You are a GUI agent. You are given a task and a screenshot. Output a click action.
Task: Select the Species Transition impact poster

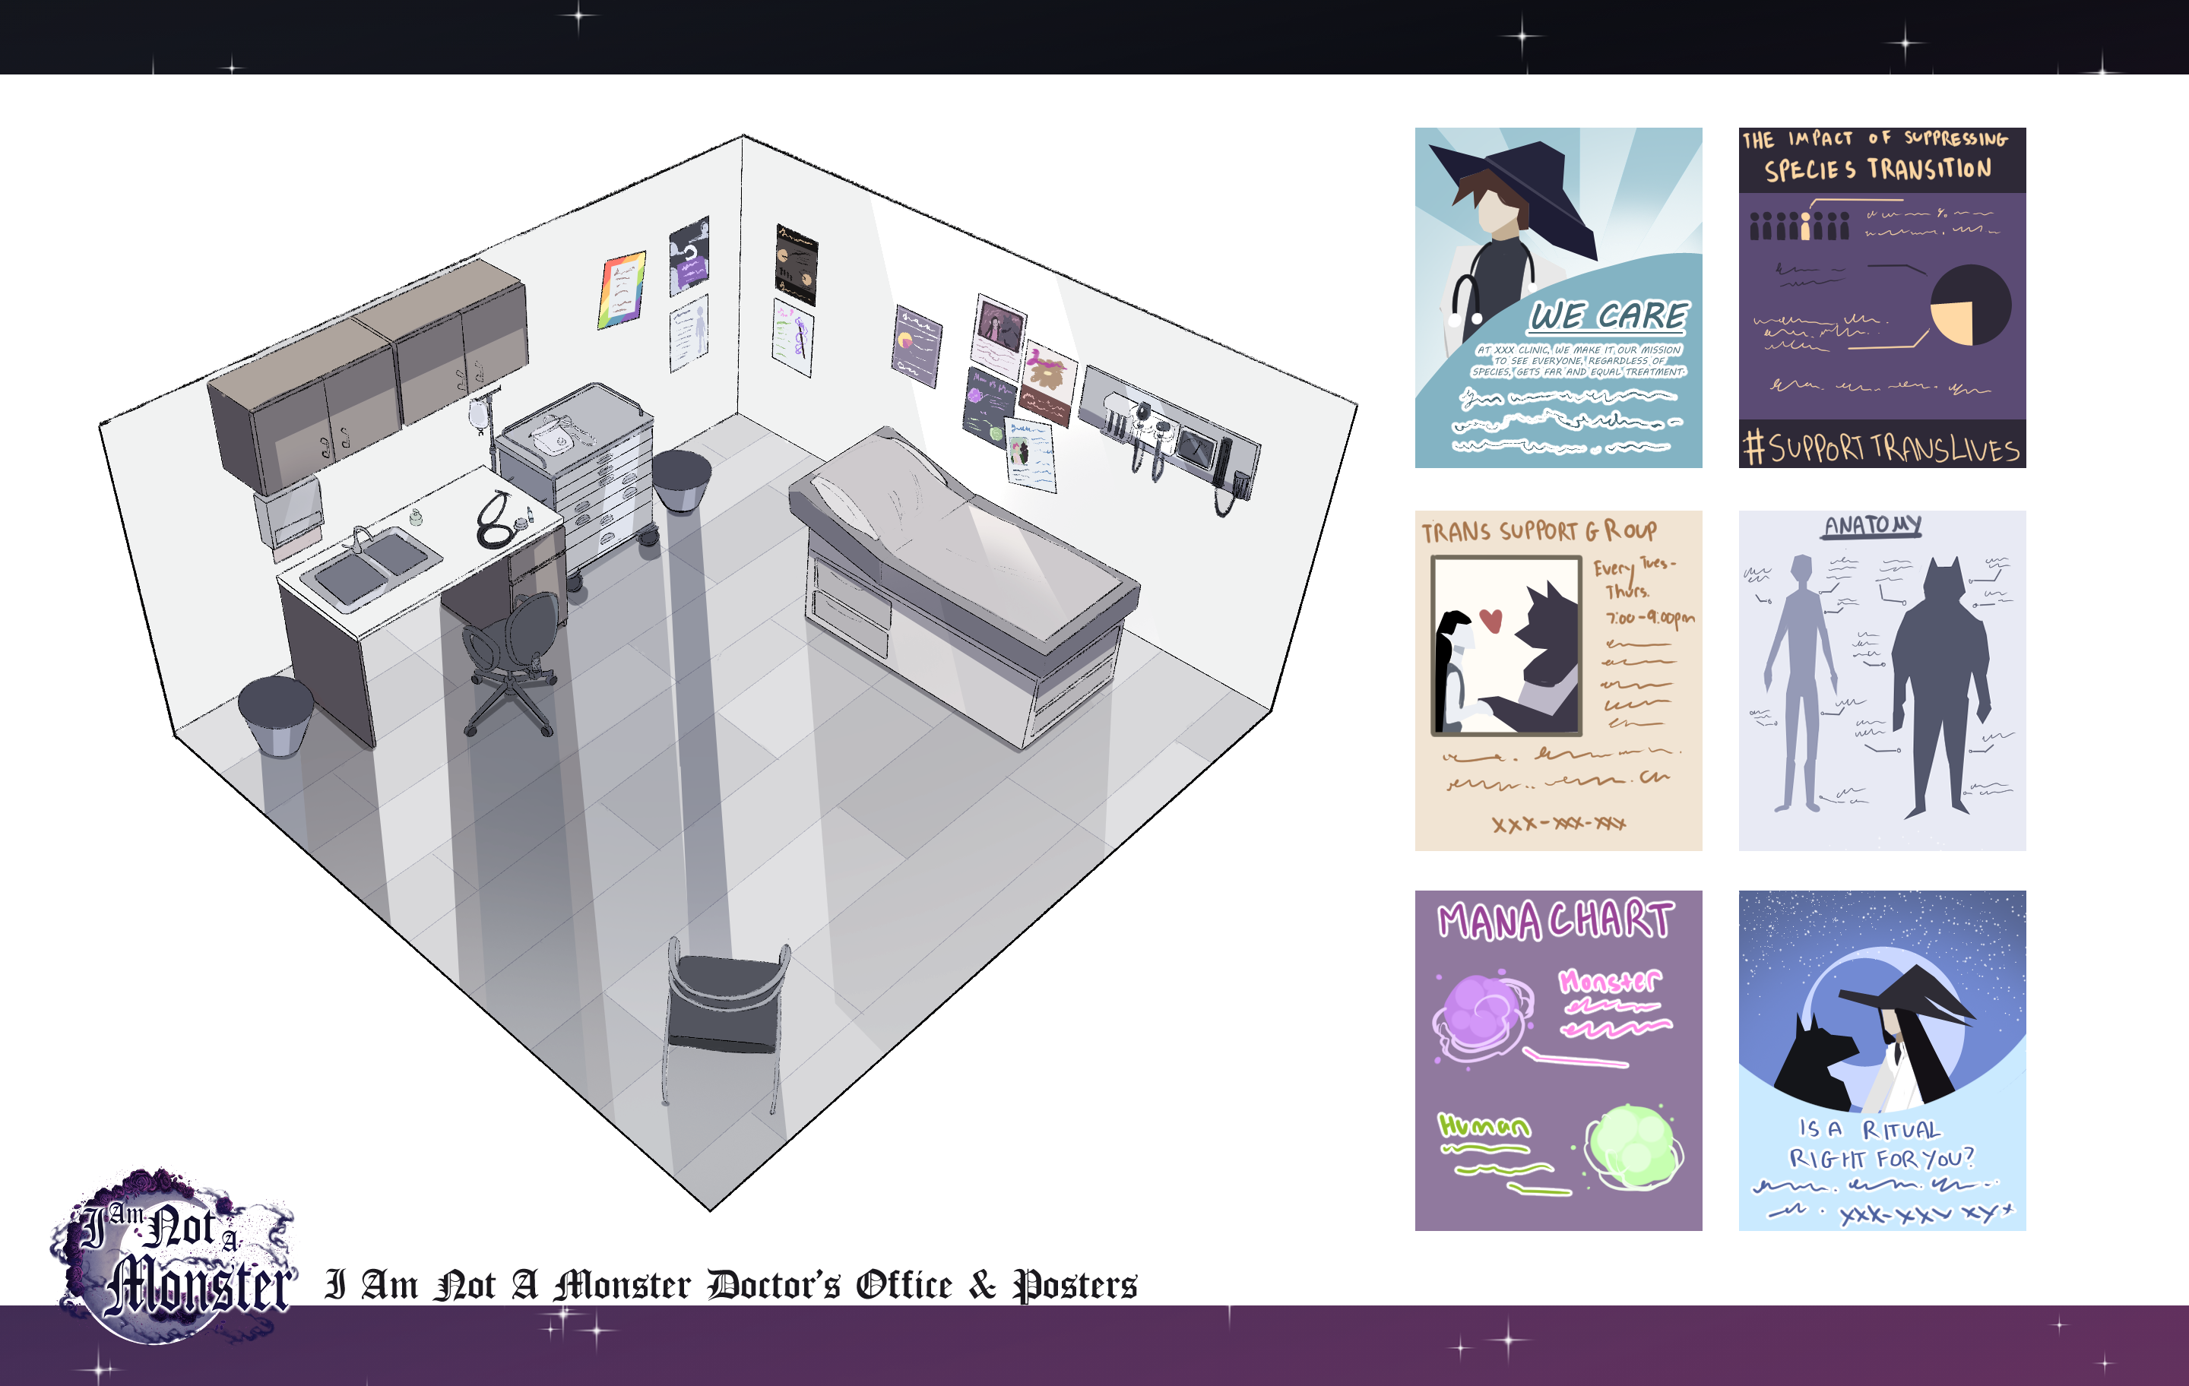(1882, 297)
